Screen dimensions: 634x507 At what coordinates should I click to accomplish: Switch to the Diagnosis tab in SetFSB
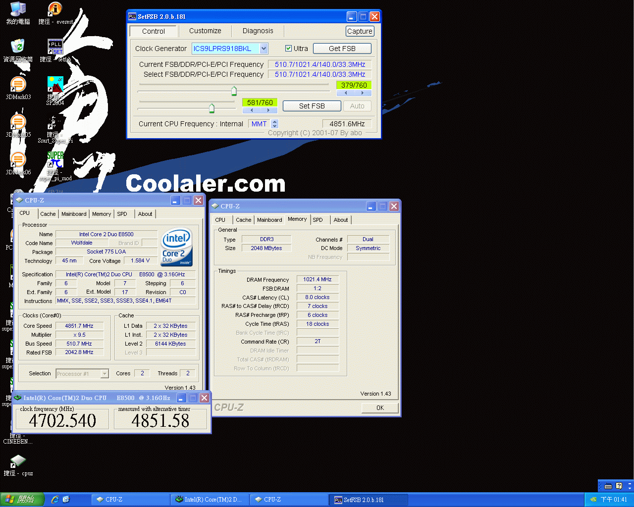tap(258, 31)
